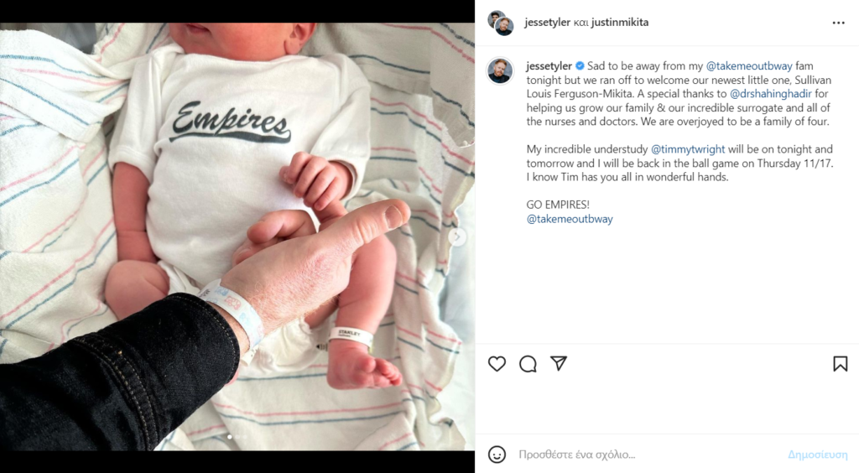Advance to next photo with carousel arrow
The height and width of the screenshot is (473, 859).
tap(457, 236)
